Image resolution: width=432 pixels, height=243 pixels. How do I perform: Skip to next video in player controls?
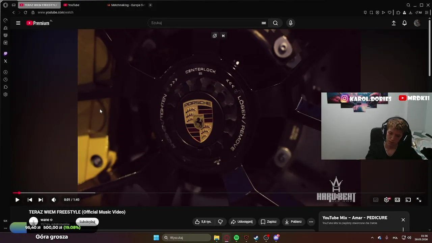click(x=40, y=200)
